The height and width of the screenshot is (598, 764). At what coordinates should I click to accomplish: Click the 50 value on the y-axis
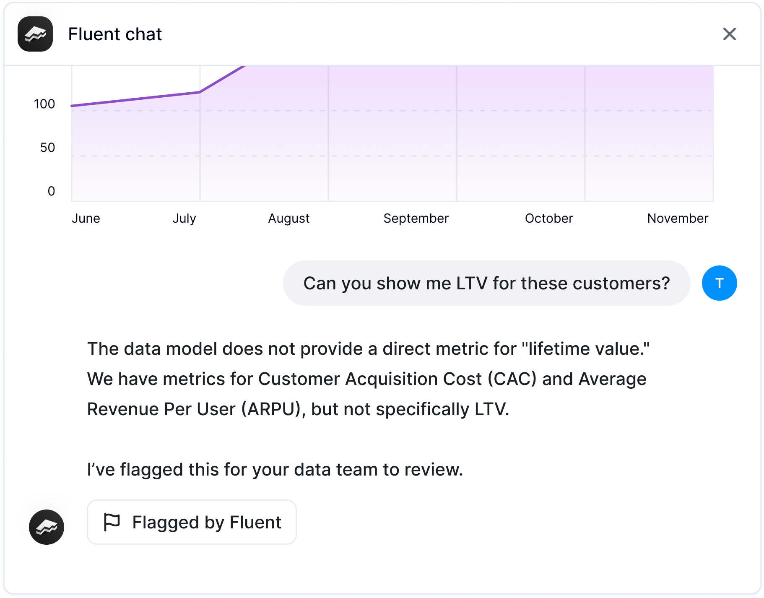(47, 148)
